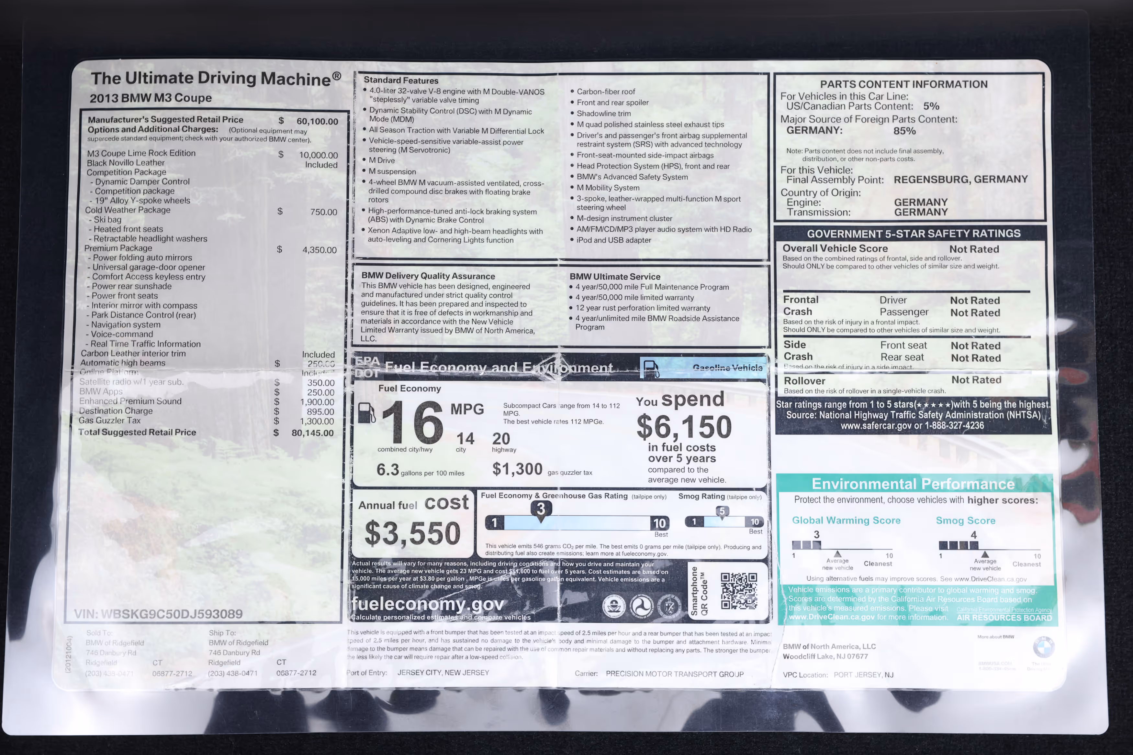This screenshot has height=755, width=1133.
Task: Select the VIN WBSKG9C50DJ593089
Action: click(x=158, y=614)
